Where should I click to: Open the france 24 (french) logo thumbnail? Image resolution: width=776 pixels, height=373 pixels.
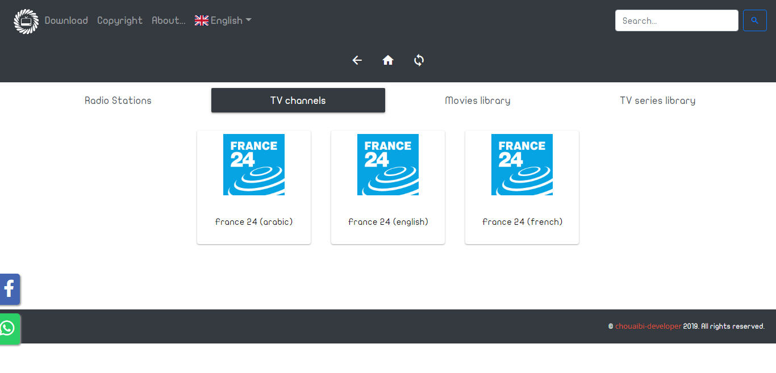pos(522,165)
